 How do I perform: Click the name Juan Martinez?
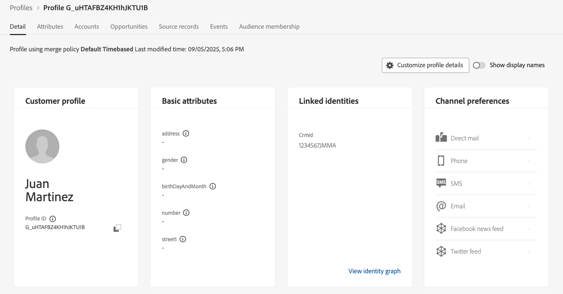(x=49, y=190)
